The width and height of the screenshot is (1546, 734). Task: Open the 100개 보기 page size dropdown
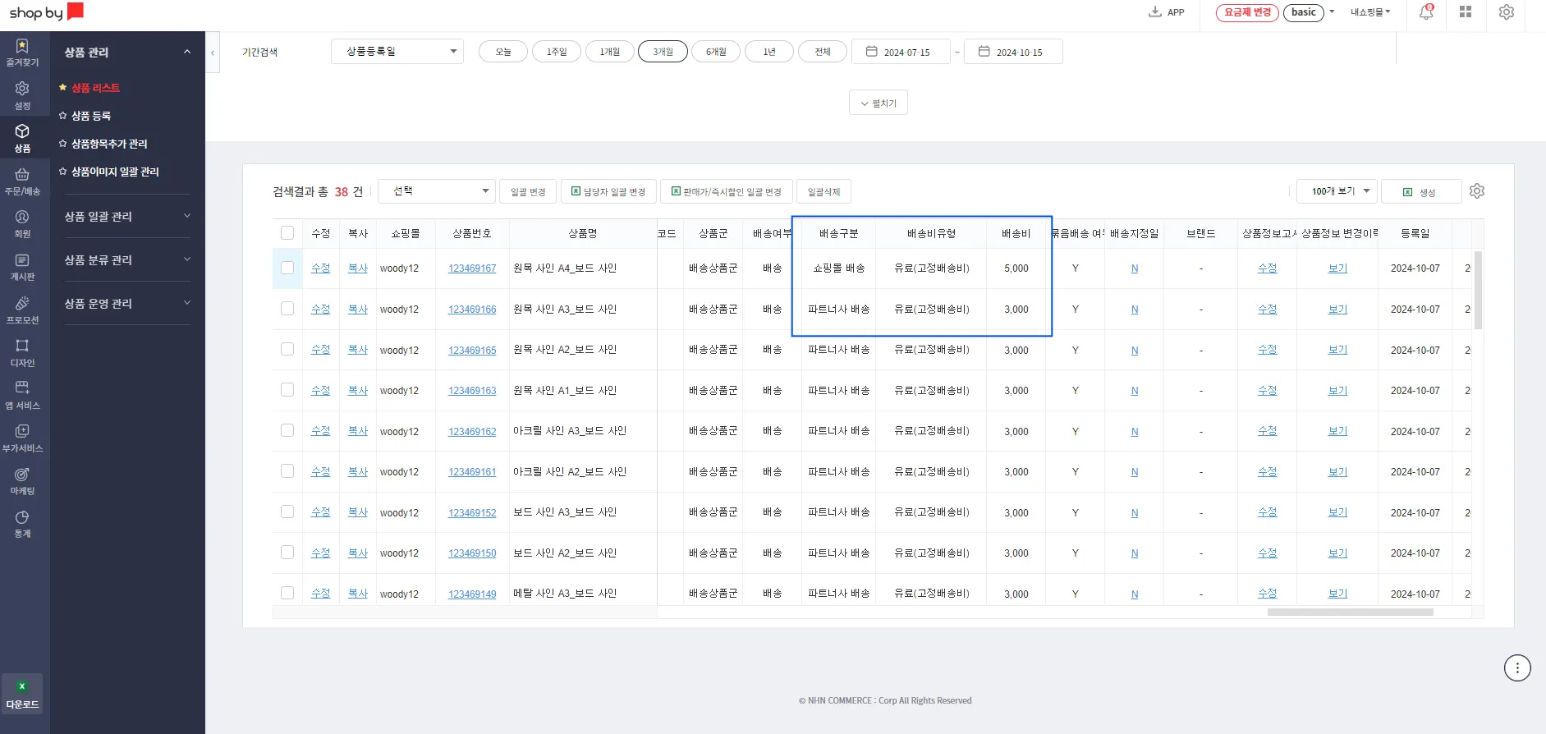click(1336, 191)
